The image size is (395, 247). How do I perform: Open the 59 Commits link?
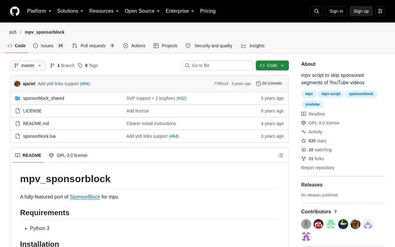(269, 83)
